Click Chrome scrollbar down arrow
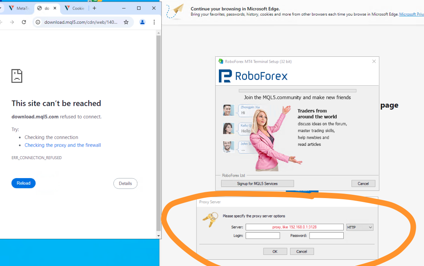Screen dimensions: 424x266 (x=158, y=236)
